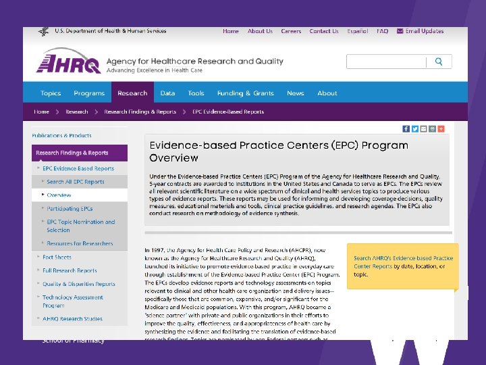Share page via Twitter icon
This screenshot has height=365, width=486.
[414, 129]
